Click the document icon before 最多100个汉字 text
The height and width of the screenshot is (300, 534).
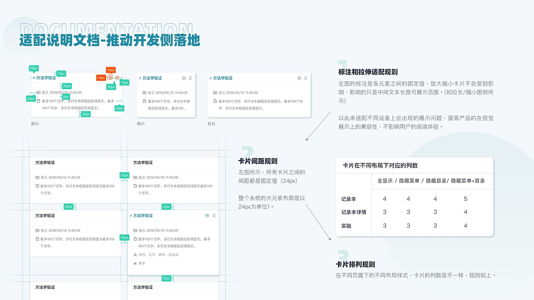pyautogui.click(x=39, y=101)
